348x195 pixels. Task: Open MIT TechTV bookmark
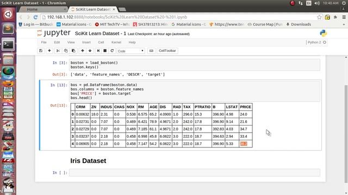pos(113,24)
